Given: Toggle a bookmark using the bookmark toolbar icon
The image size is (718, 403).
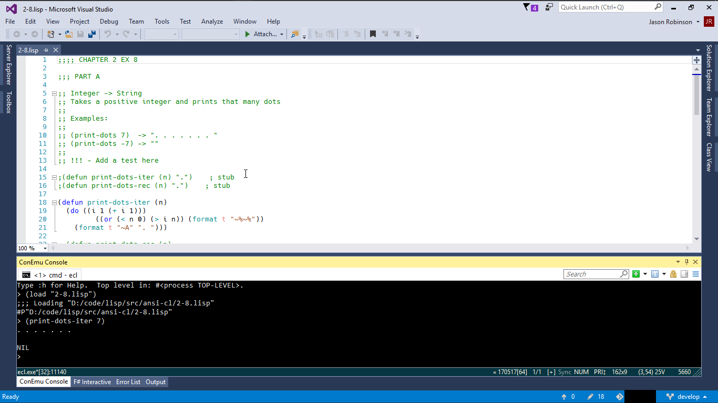Looking at the screenshot, I should (x=373, y=34).
